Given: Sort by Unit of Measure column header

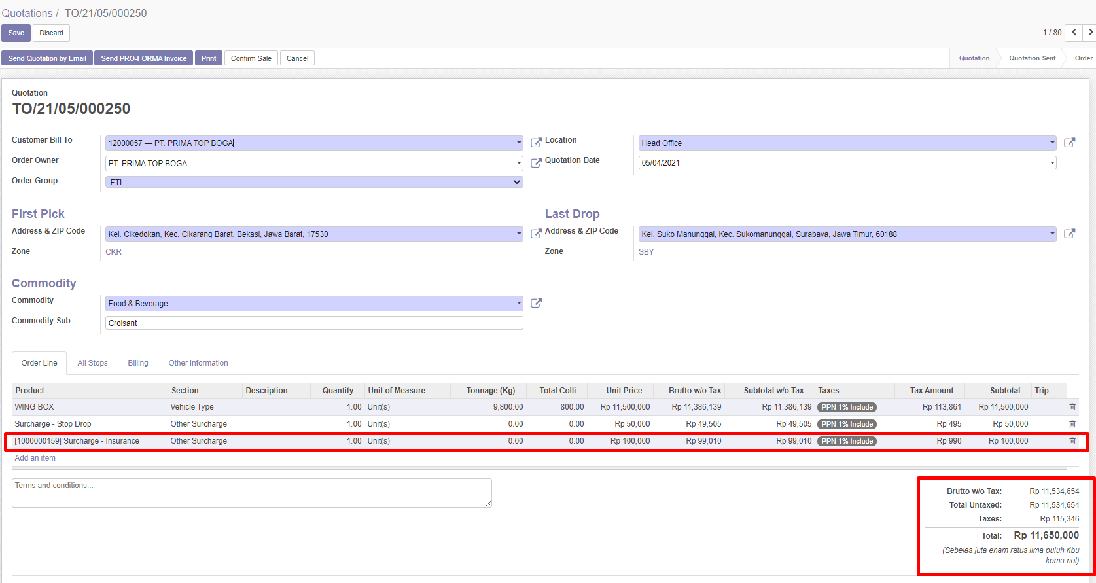Looking at the screenshot, I should click(407, 391).
